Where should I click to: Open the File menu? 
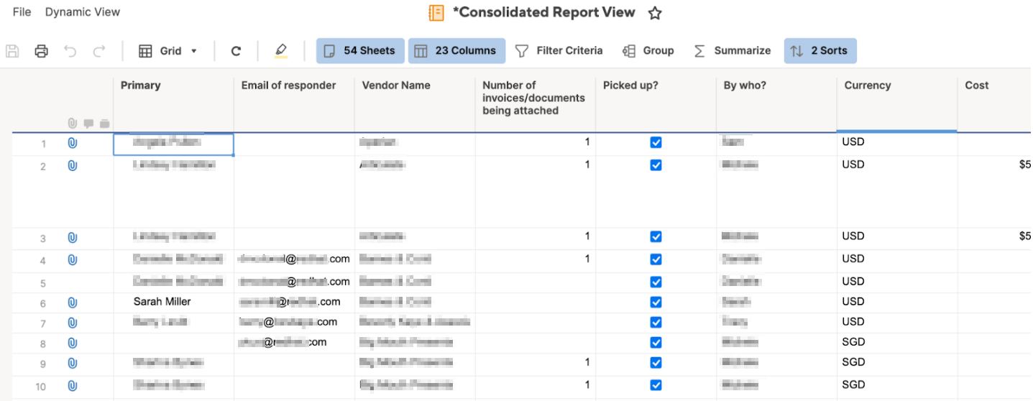click(22, 12)
